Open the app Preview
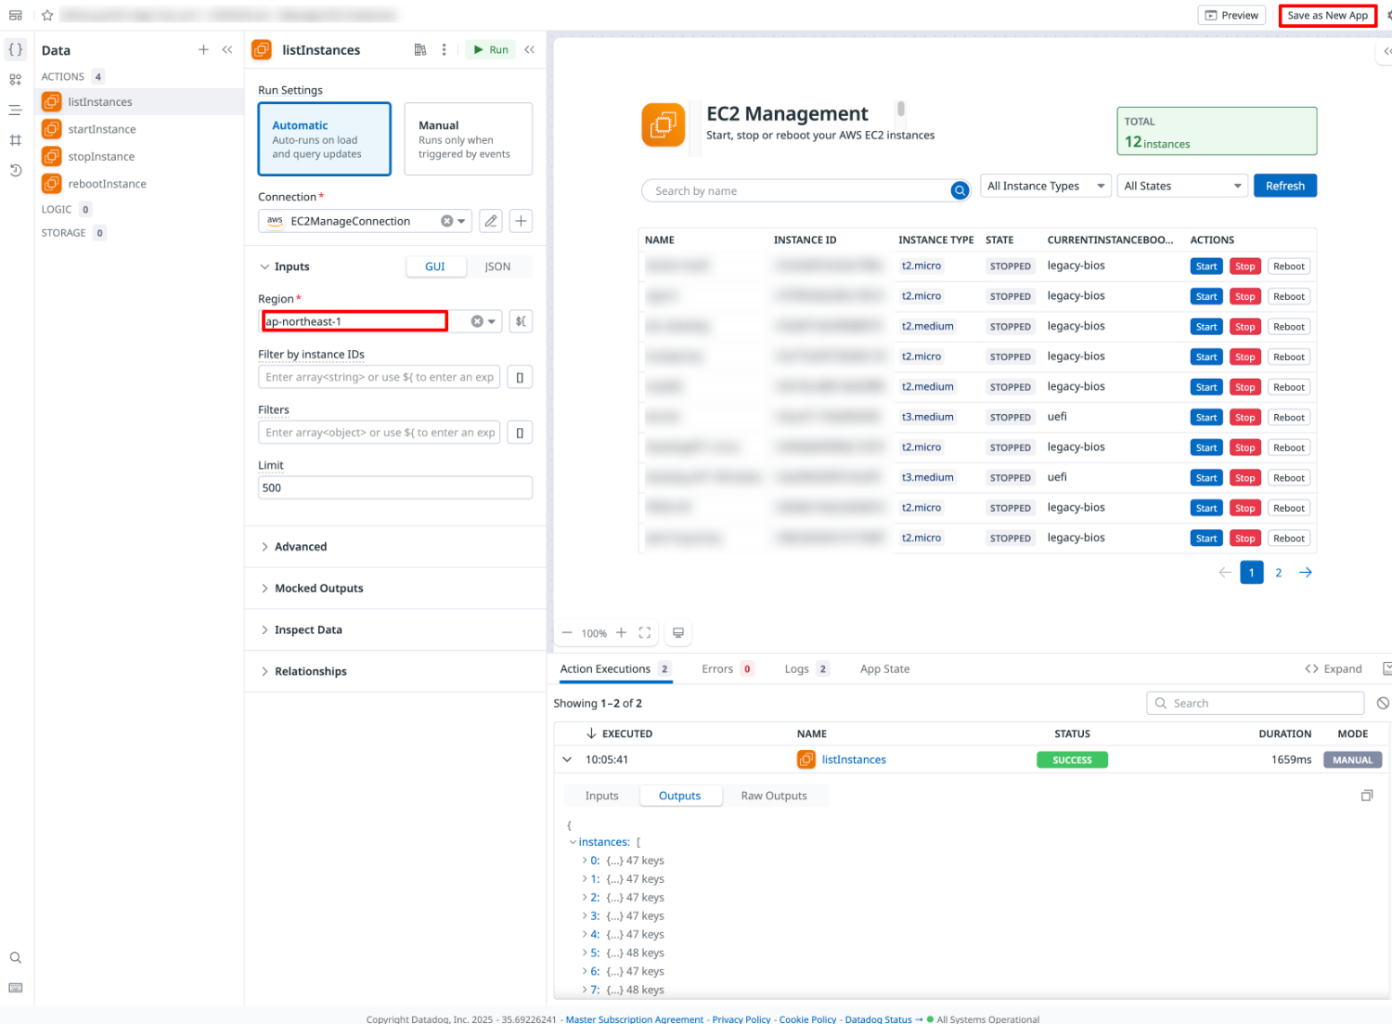The height and width of the screenshot is (1024, 1392). (1231, 15)
